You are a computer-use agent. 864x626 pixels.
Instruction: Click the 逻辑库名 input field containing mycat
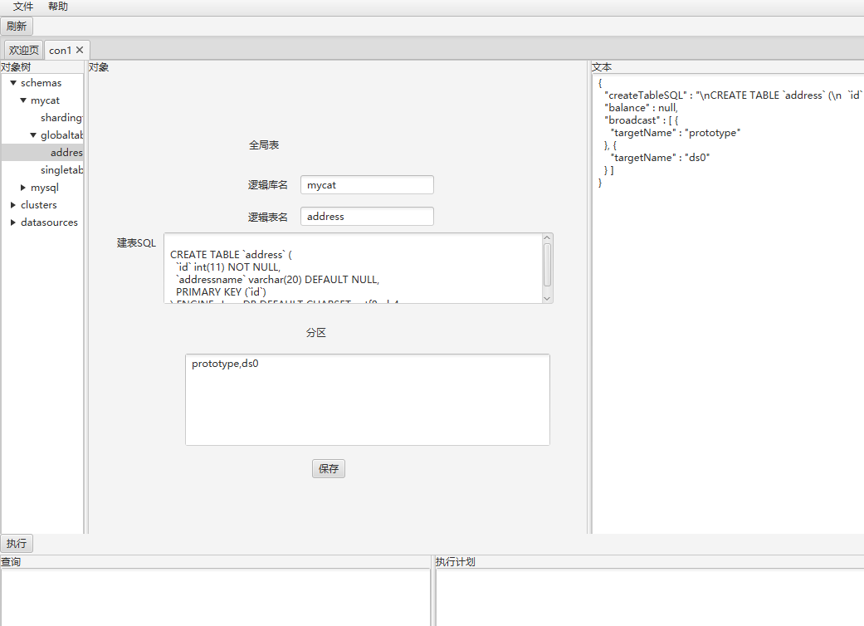coord(367,184)
